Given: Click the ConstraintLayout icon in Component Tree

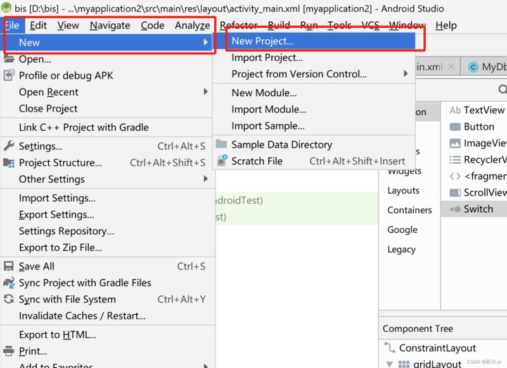Looking at the screenshot, I should 390,347.
